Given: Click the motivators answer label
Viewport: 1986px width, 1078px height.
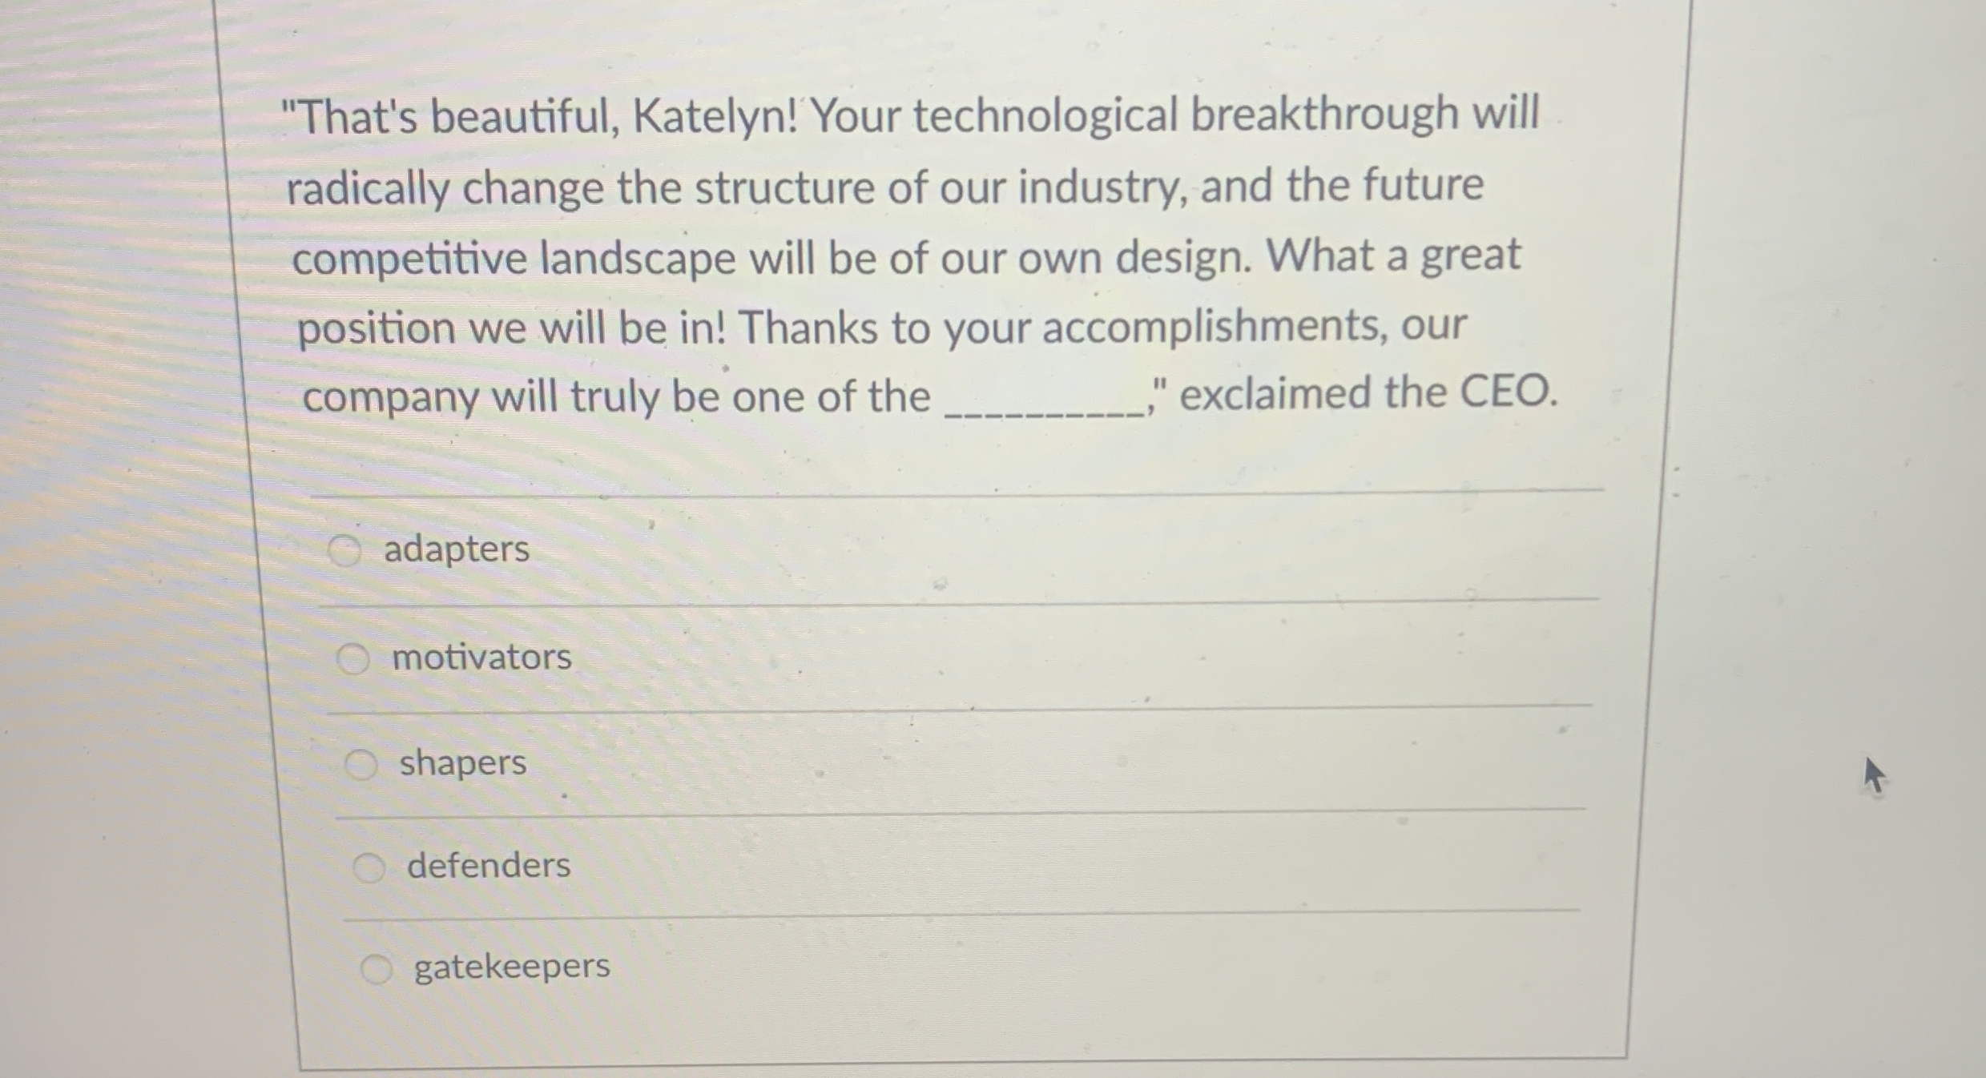Looking at the screenshot, I should pos(481,657).
